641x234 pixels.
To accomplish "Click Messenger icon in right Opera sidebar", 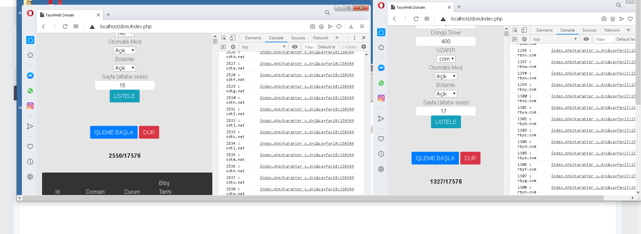I will click(x=381, y=68).
